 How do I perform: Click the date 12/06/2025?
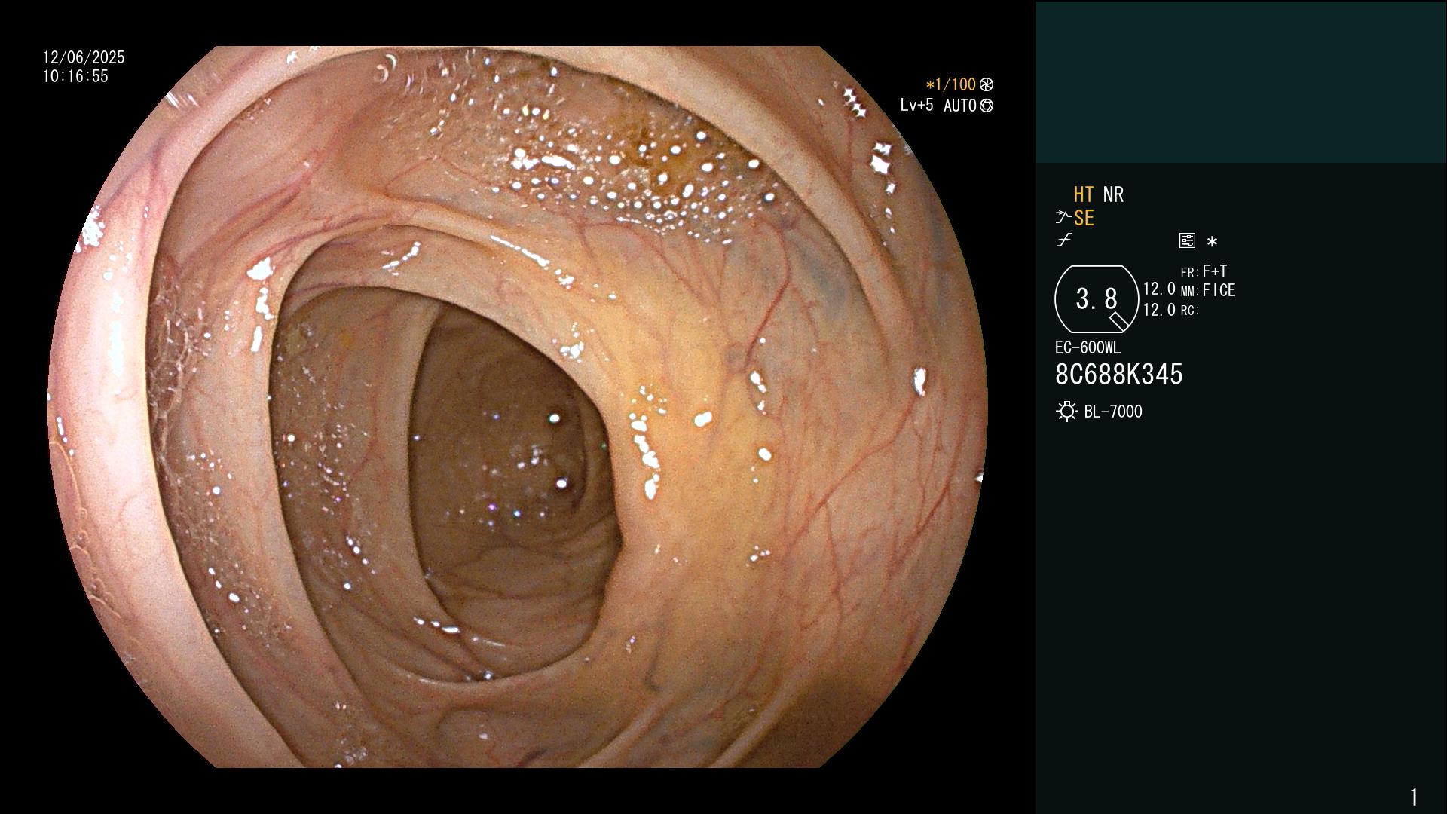click(x=84, y=57)
